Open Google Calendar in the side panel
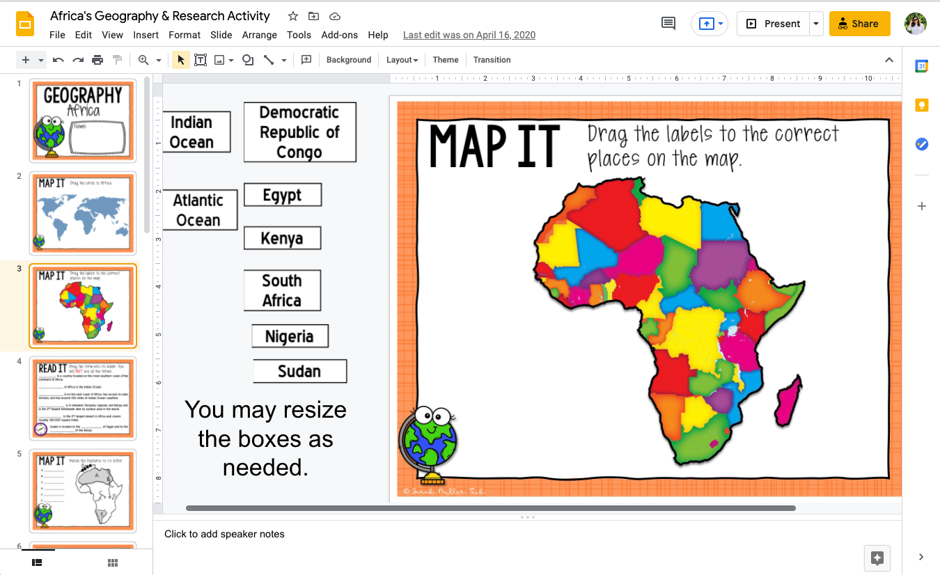This screenshot has height=575, width=940. tap(921, 66)
